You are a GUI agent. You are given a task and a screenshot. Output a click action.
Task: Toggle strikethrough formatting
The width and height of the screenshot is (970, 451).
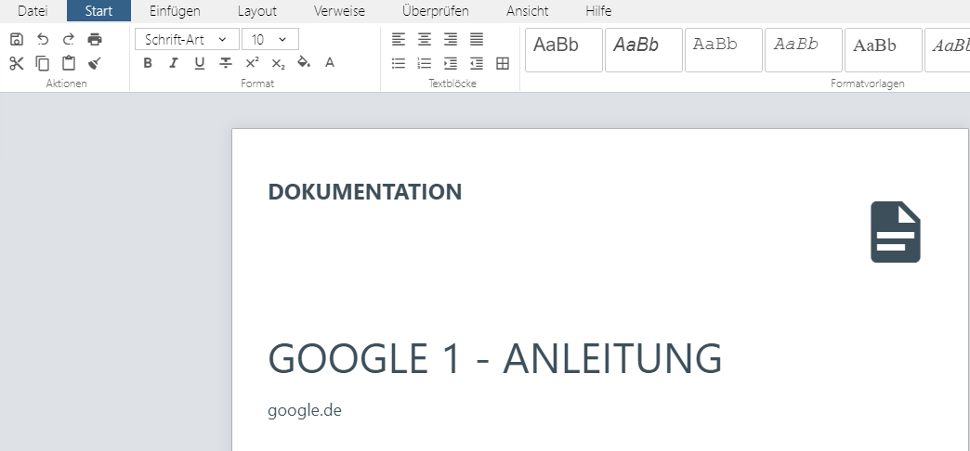coord(226,62)
